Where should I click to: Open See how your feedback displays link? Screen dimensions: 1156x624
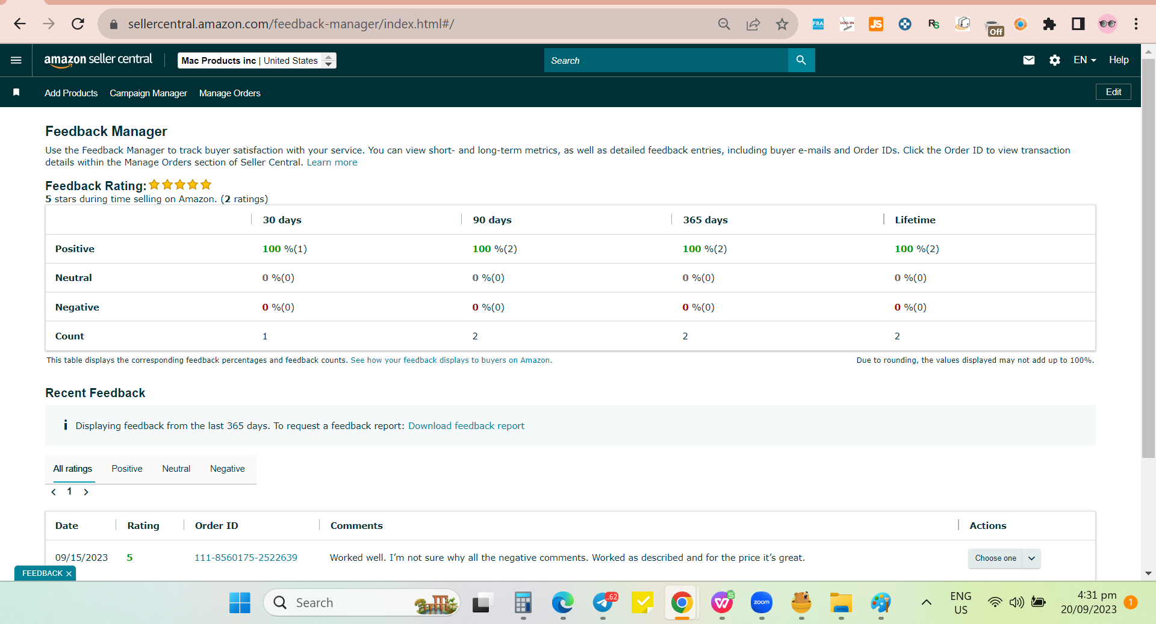[x=451, y=360]
